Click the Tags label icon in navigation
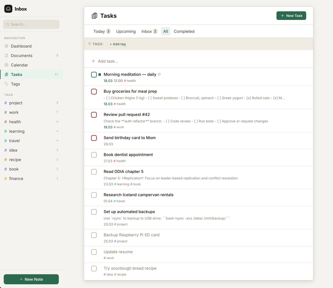333x288 pixels. tap(6, 84)
